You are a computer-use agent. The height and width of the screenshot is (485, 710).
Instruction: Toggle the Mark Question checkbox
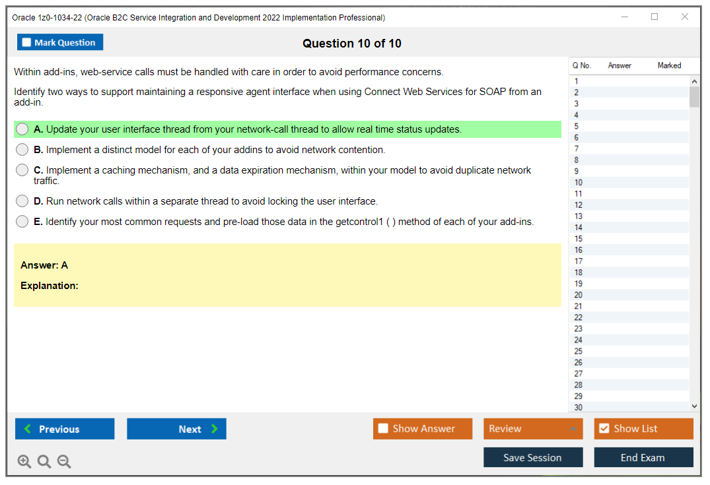pyautogui.click(x=26, y=42)
